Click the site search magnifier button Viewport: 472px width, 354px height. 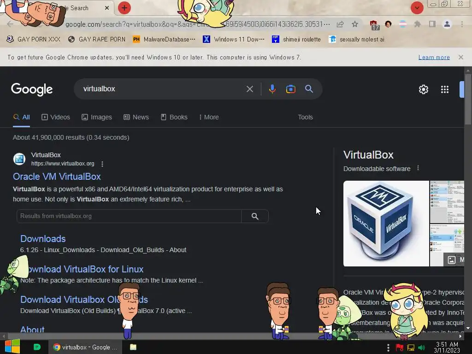(x=255, y=216)
